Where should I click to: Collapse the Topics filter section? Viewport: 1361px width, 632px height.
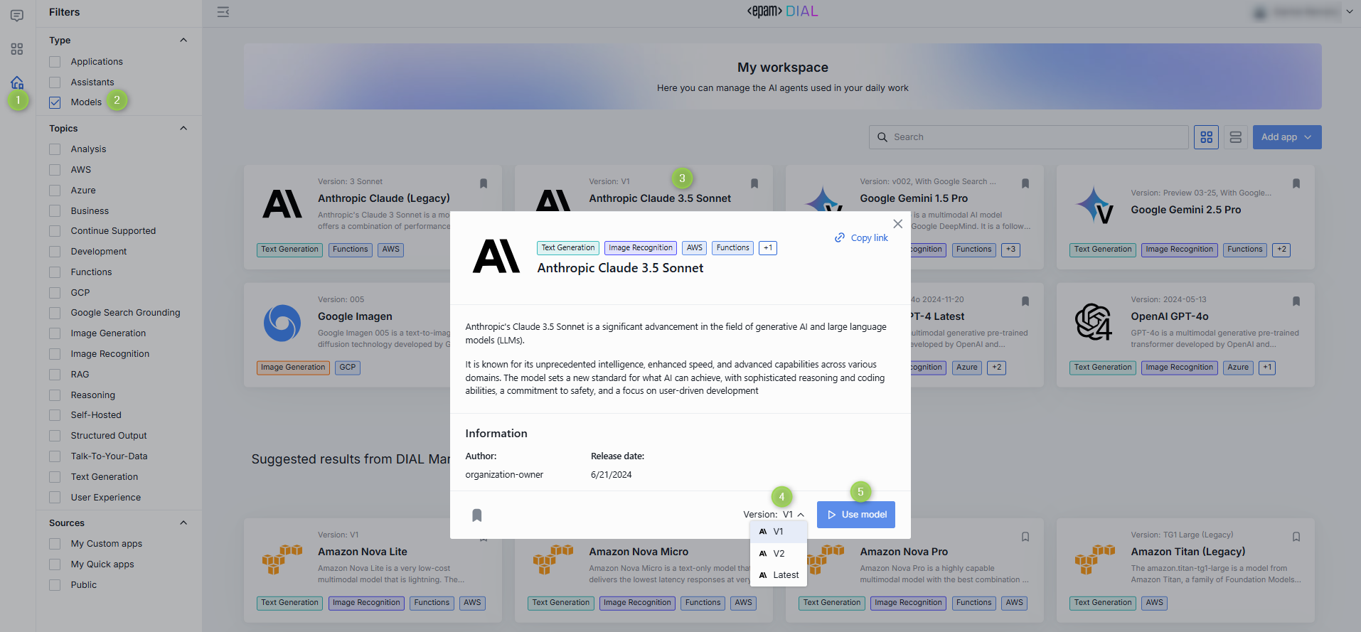[x=183, y=128]
